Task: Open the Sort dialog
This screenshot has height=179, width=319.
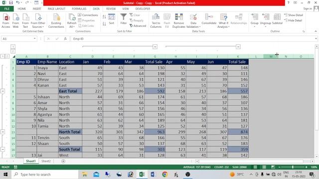Action: (112, 19)
